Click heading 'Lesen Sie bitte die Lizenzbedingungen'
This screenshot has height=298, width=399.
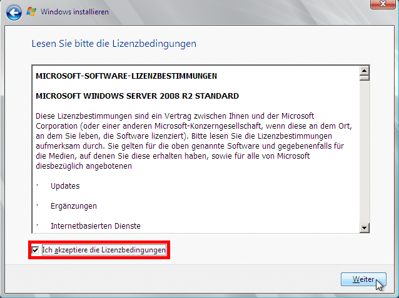pos(114,44)
